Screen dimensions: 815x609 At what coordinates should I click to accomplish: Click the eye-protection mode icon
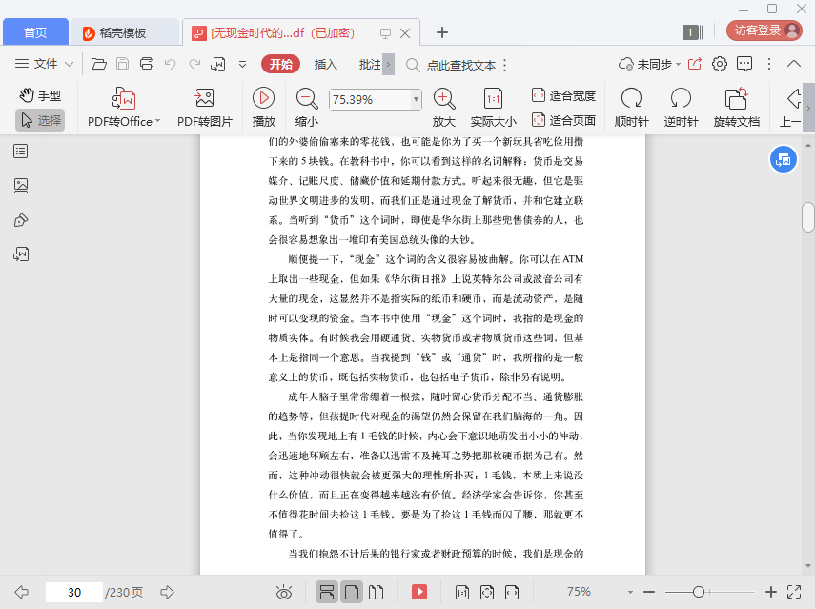click(284, 592)
